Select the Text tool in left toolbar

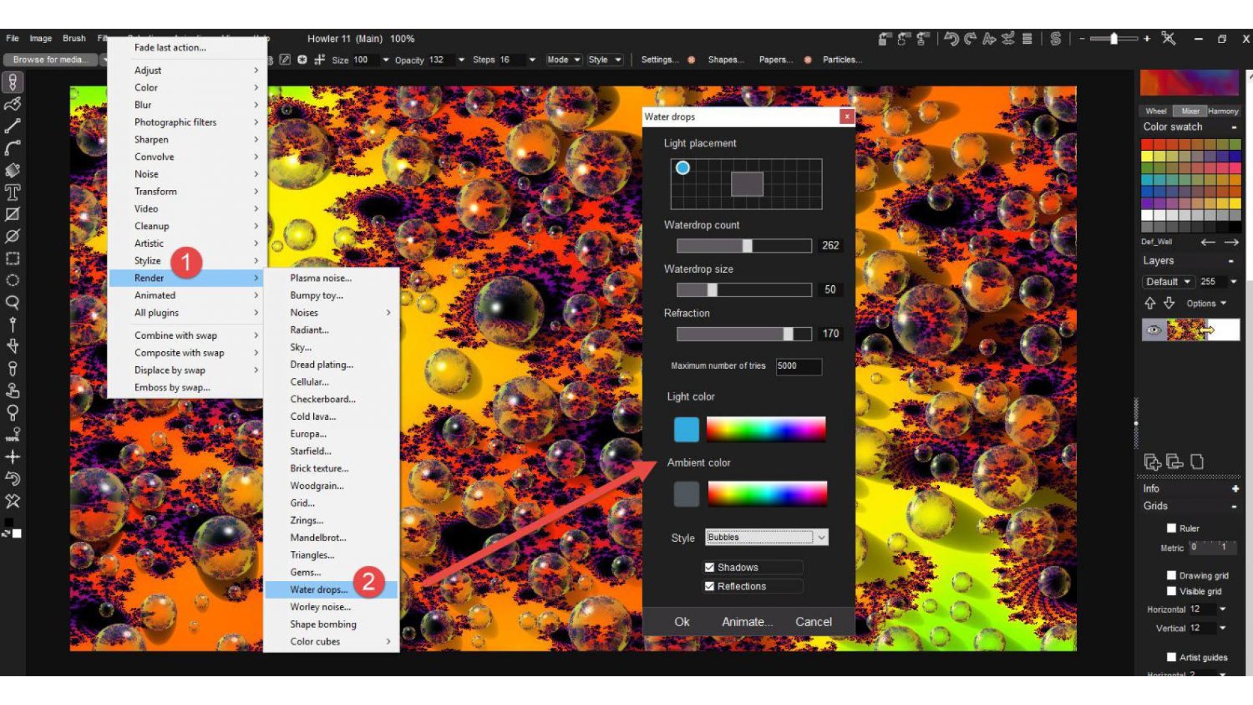(x=12, y=193)
